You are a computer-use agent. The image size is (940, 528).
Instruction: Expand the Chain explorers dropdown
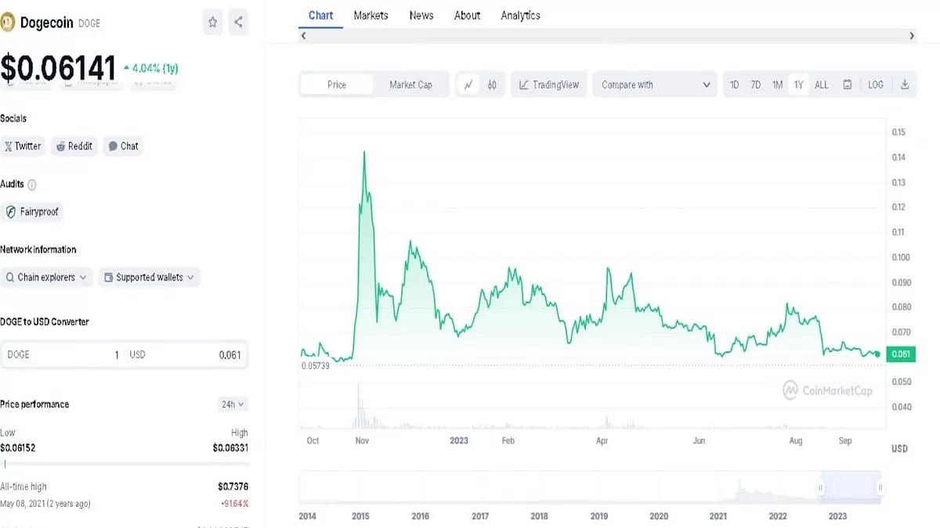pos(47,277)
